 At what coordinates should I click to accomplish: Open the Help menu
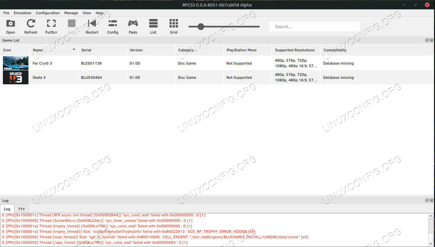99,13
